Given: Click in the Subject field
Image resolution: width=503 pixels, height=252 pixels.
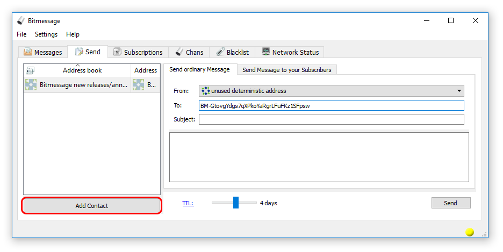Looking at the screenshot, I should click(x=332, y=119).
